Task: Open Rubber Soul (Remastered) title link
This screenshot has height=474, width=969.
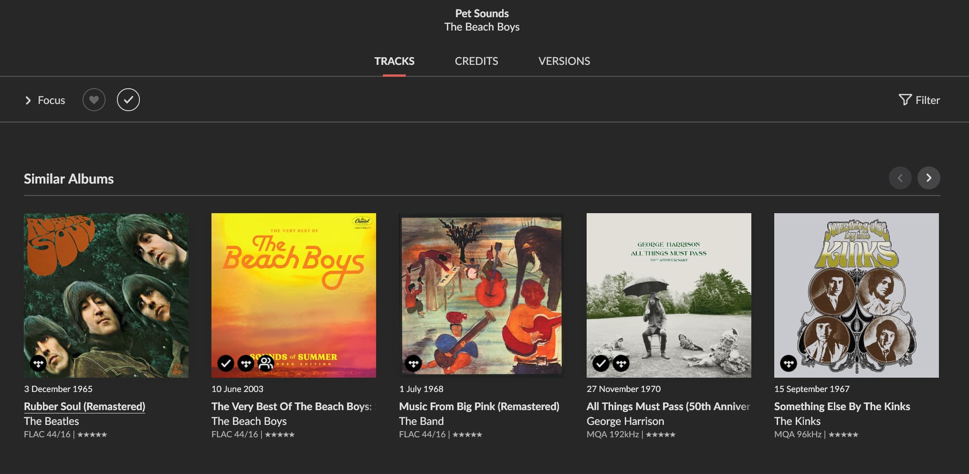Action: 84,406
